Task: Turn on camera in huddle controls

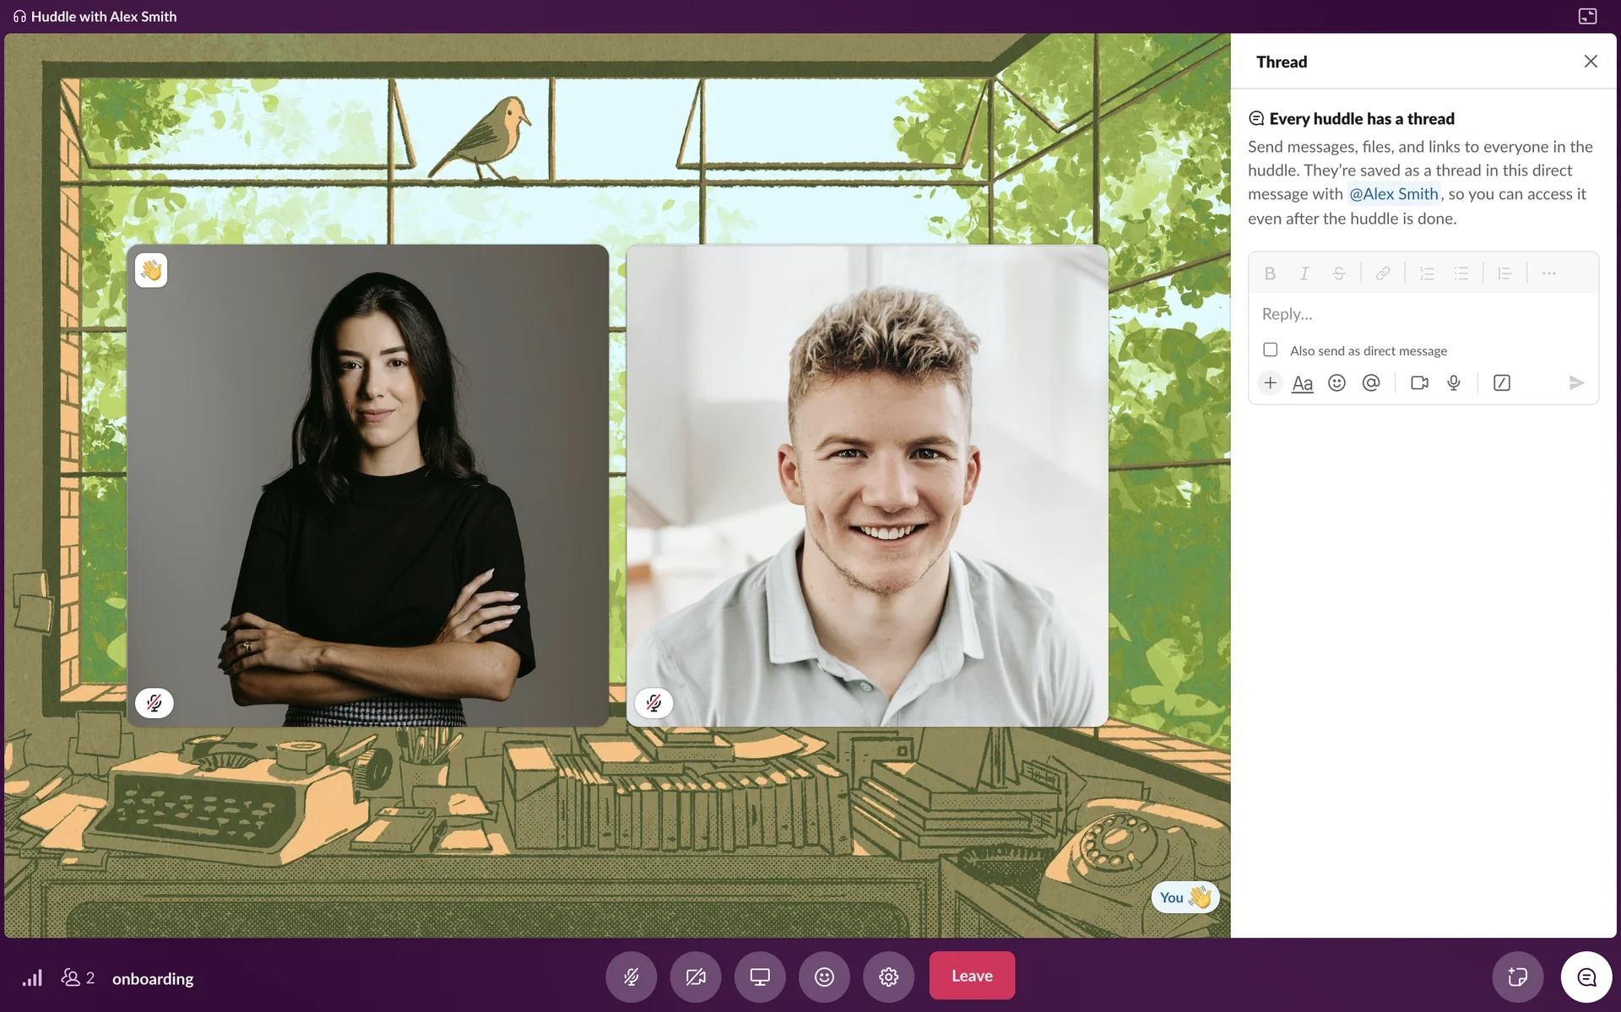Action: (695, 977)
